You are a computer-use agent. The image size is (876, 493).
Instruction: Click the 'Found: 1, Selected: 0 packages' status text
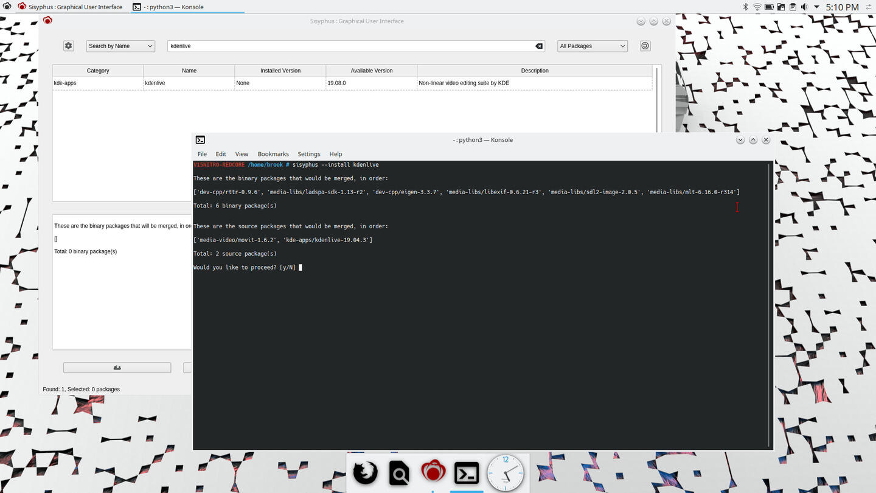point(81,389)
